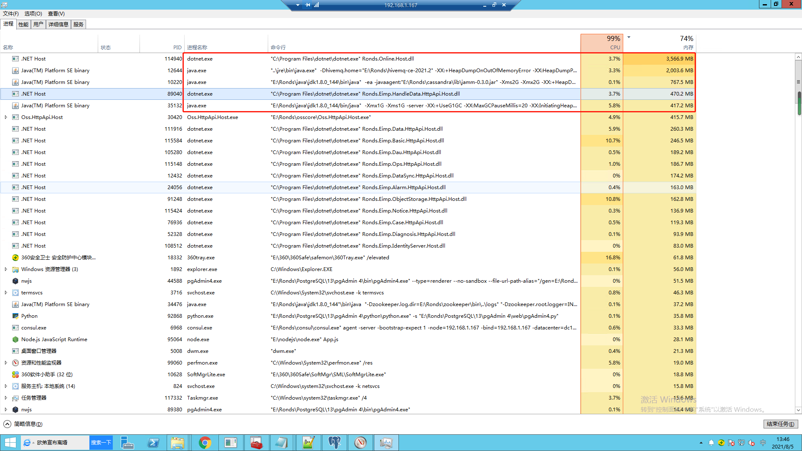
Task: Switch to the 性能 tab
Action: pyautogui.click(x=23, y=24)
